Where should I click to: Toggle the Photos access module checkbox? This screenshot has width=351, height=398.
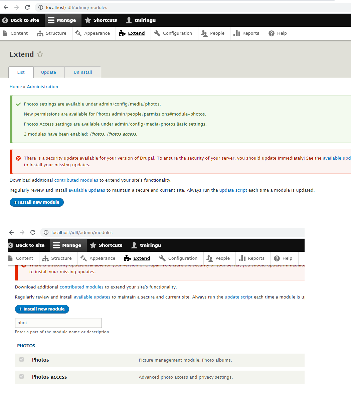click(x=22, y=377)
